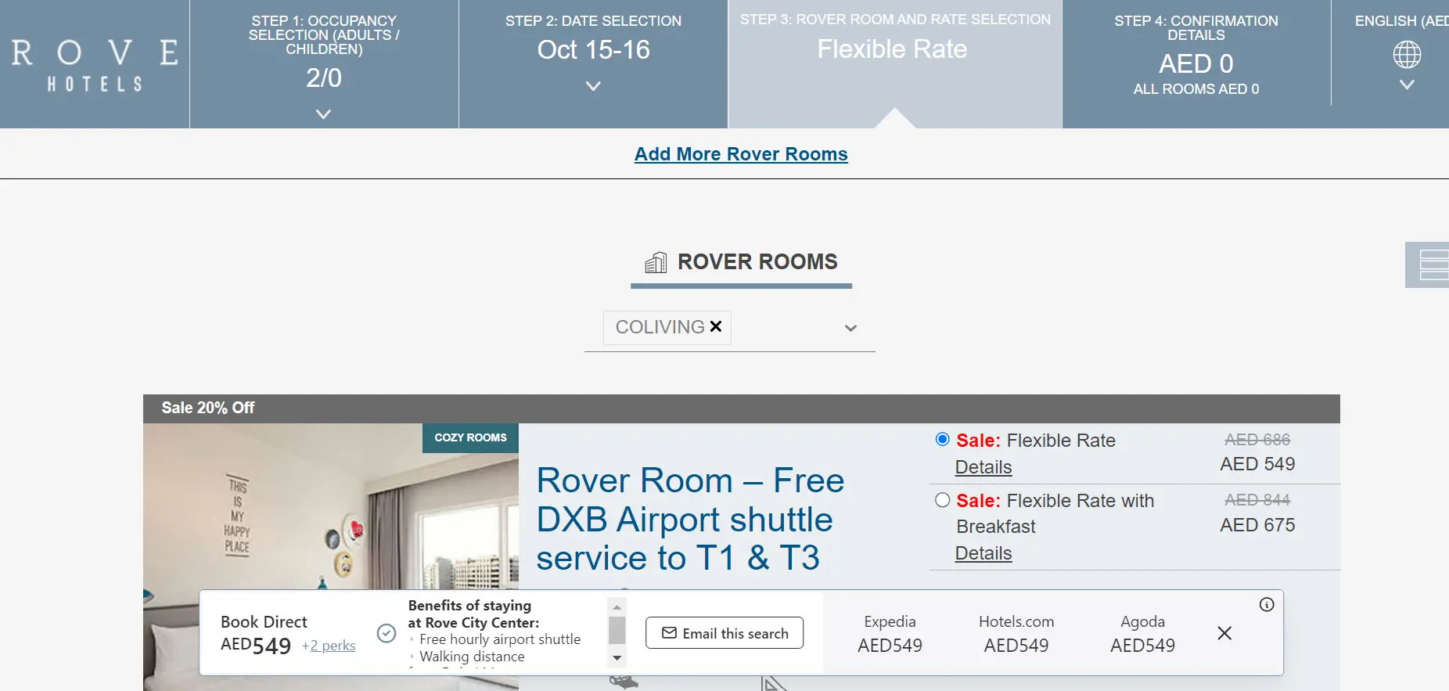This screenshot has height=691, width=1449.
Task: Remove the COLIVING filter via its X icon
Action: pos(715,326)
